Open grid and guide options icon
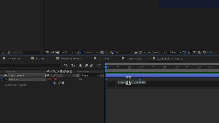Image resolution: width=219 pixels, height=123 pixels. 77,52
